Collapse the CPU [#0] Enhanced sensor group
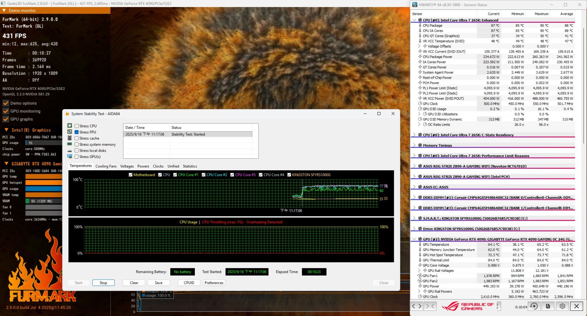 coord(414,20)
